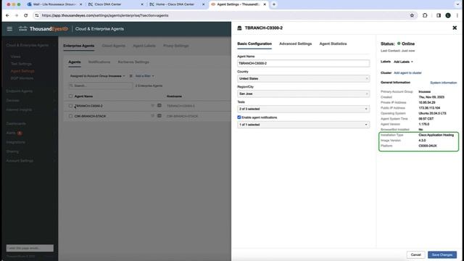Open a new browser tab with plus icon
The image size is (464, 261).
(x=274, y=4)
